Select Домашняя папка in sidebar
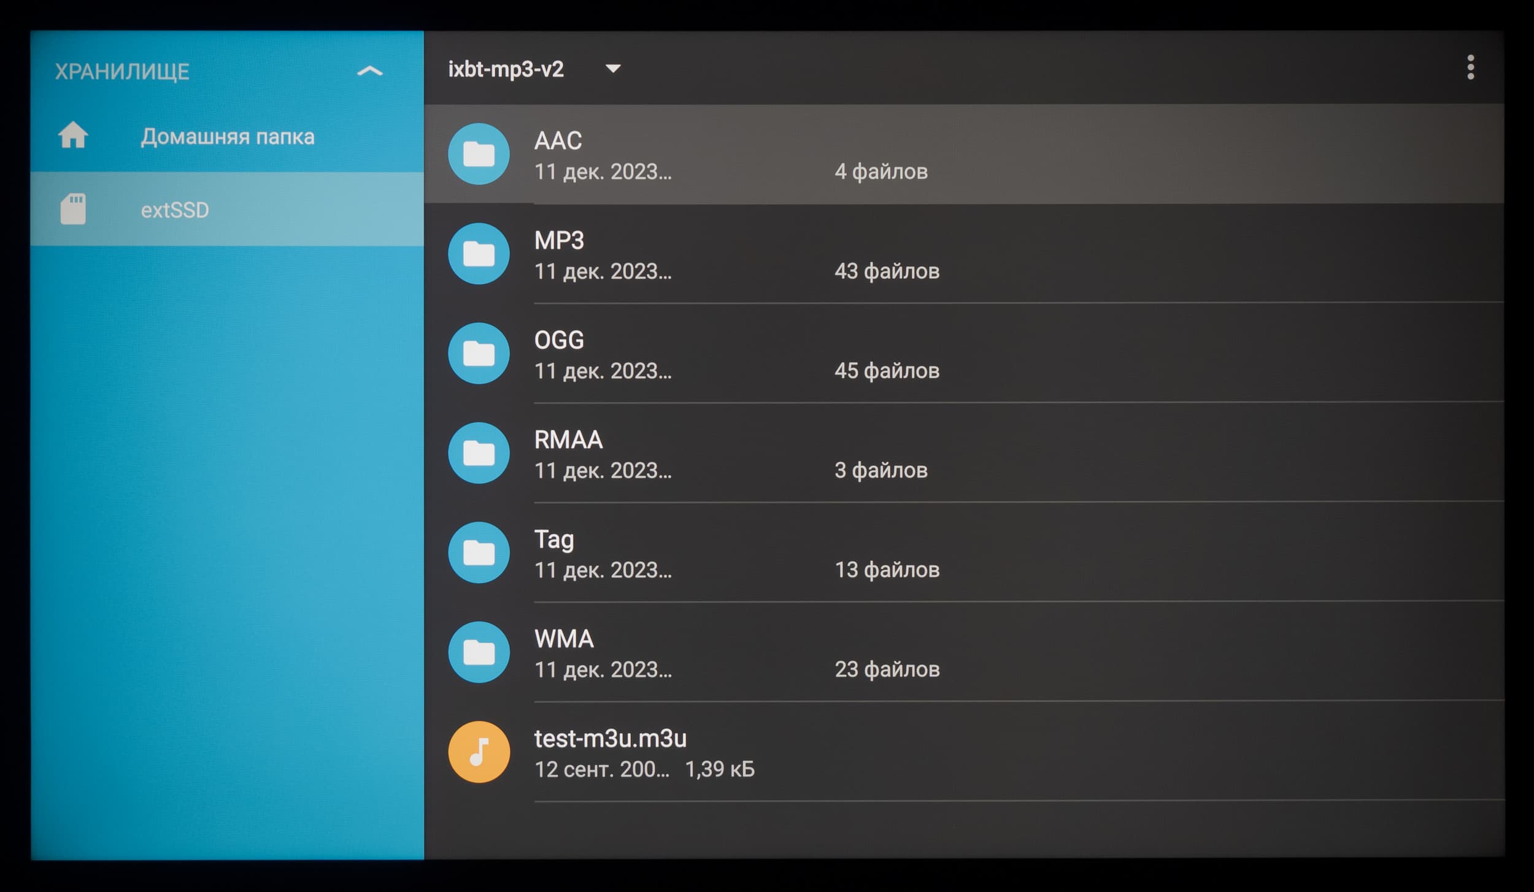1534x892 pixels. pyautogui.click(x=227, y=137)
